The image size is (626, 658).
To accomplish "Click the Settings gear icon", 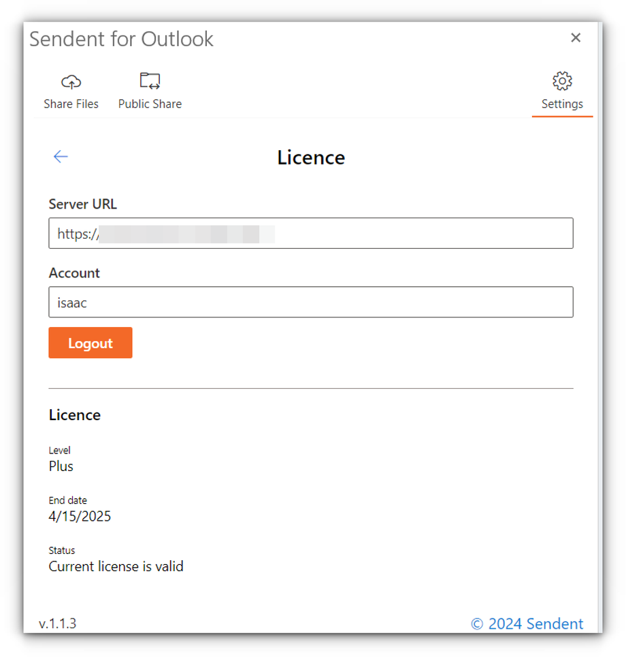I will 562,82.
